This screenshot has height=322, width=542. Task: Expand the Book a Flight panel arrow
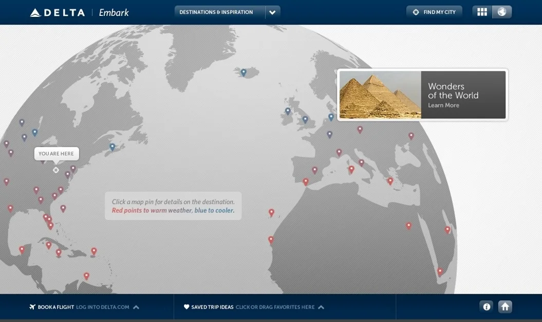[x=136, y=307]
